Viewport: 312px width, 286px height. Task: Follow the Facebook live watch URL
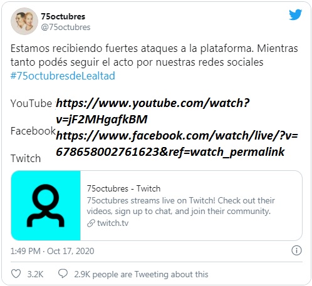click(x=177, y=144)
